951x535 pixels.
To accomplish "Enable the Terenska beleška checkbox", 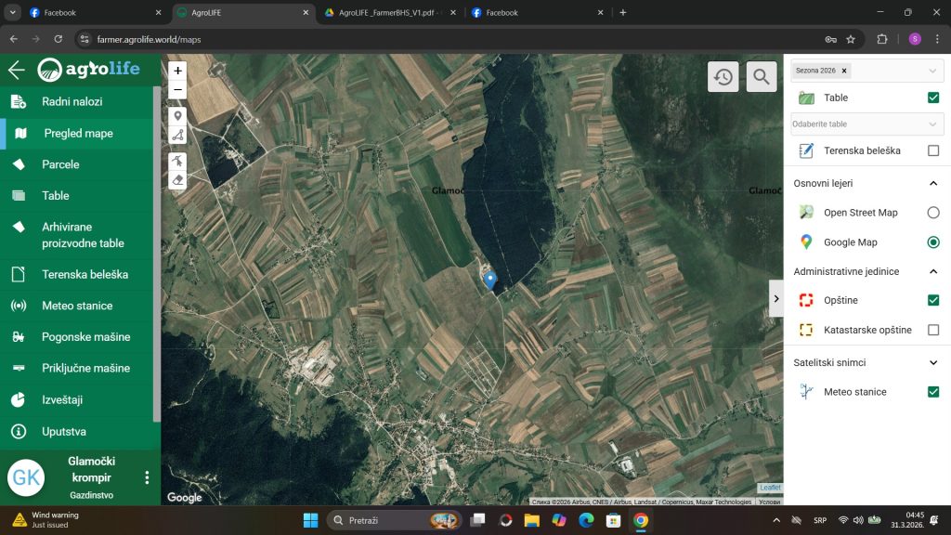I will point(933,150).
